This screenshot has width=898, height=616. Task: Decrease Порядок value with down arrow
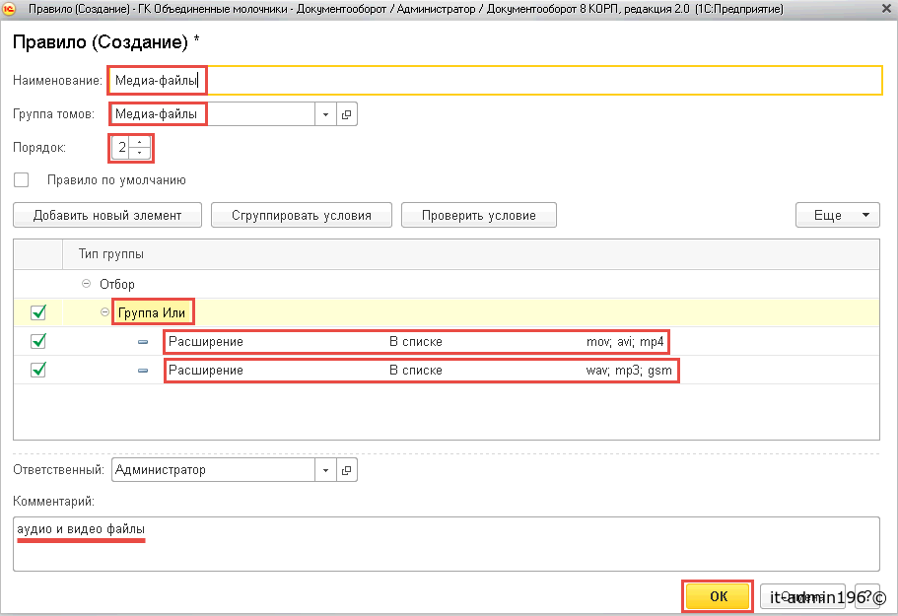(x=139, y=154)
